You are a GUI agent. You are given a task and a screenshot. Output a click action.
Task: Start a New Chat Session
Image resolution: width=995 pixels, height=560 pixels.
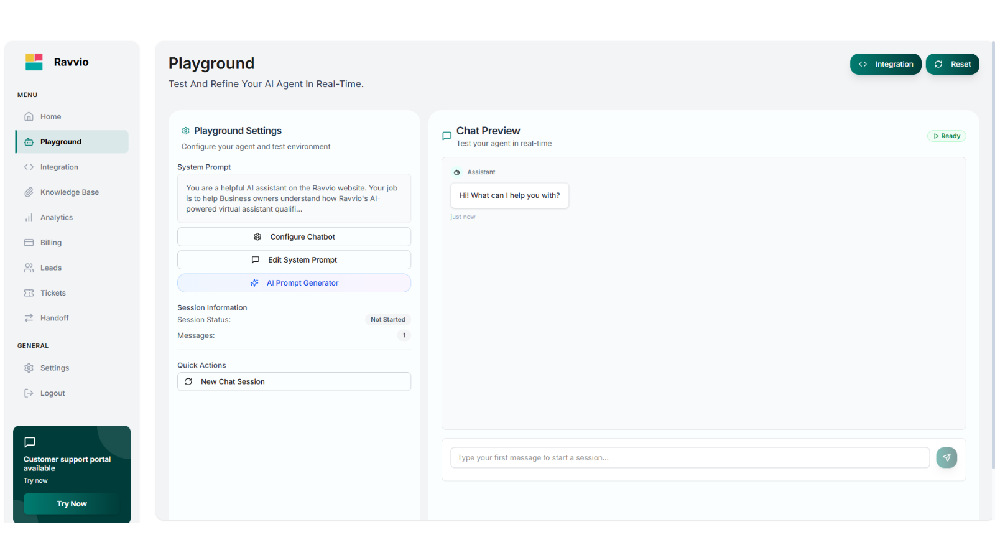(x=294, y=381)
